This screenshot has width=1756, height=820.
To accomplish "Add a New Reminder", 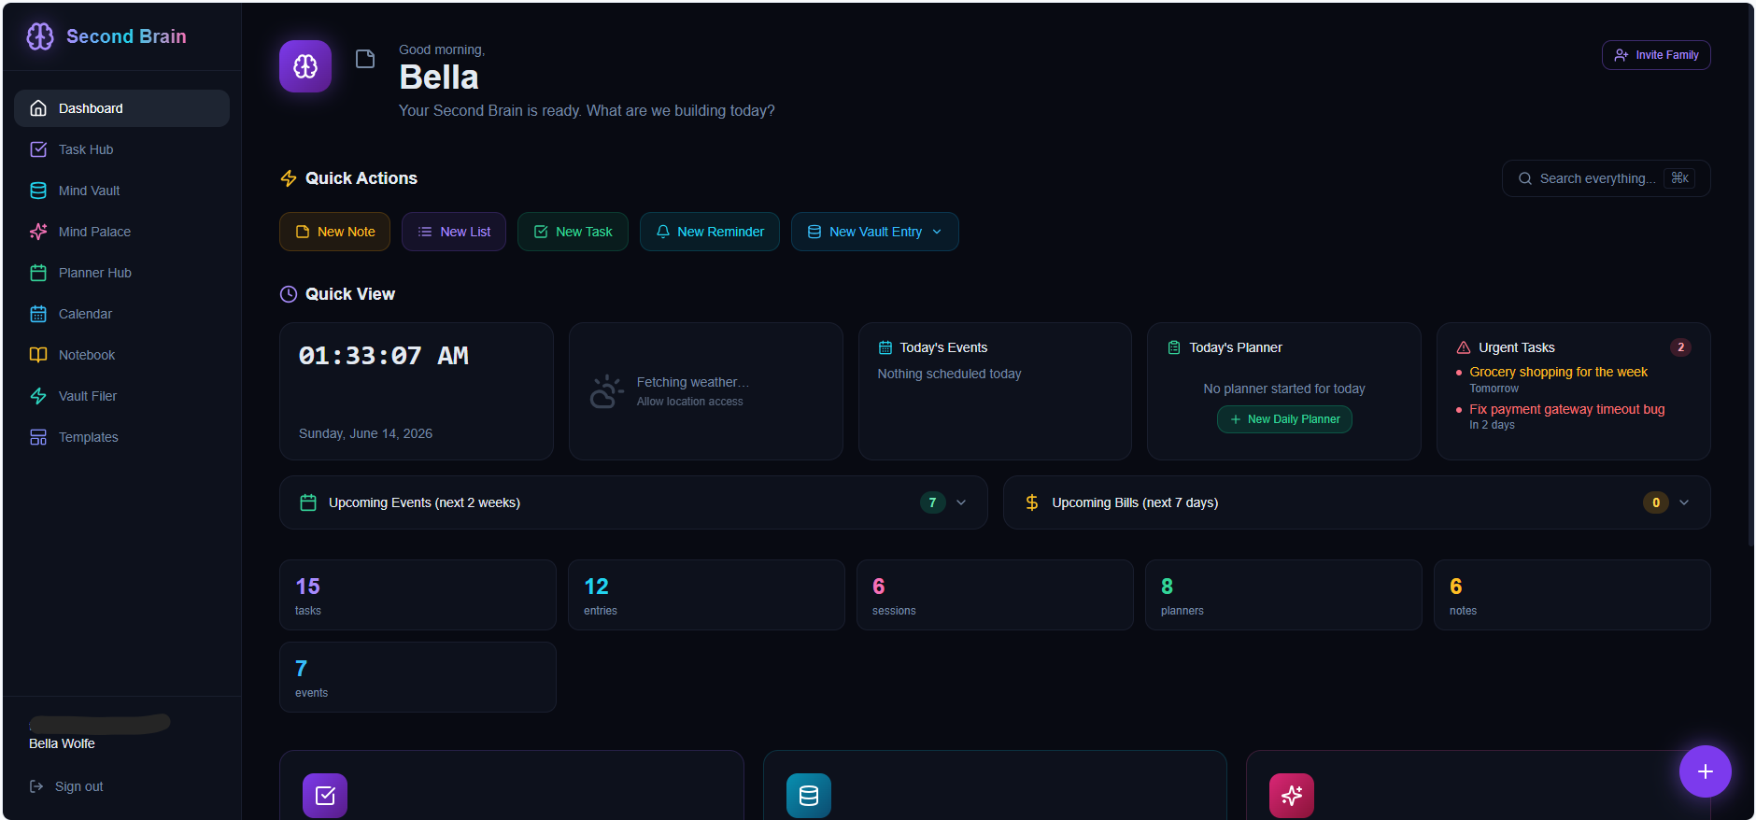I will [710, 232].
